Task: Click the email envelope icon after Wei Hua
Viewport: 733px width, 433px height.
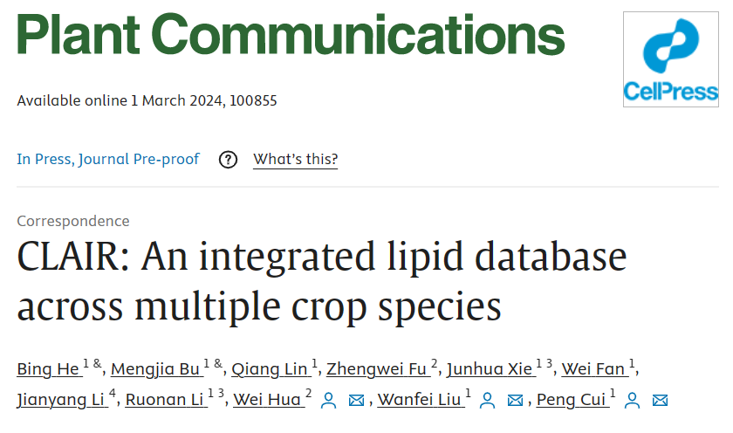Action: click(x=356, y=401)
